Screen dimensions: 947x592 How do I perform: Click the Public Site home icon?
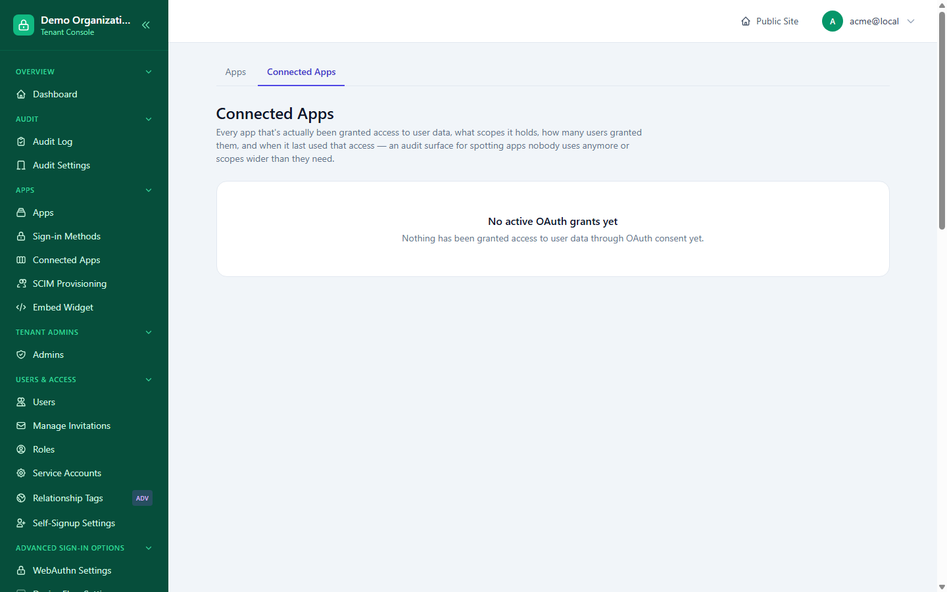746,21
